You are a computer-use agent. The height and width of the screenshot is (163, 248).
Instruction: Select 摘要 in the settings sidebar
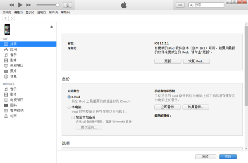coord(28,44)
